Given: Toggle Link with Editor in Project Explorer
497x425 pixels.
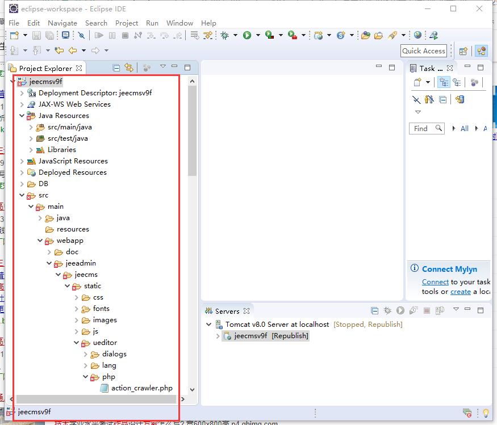Looking at the screenshot, I should (129, 68).
